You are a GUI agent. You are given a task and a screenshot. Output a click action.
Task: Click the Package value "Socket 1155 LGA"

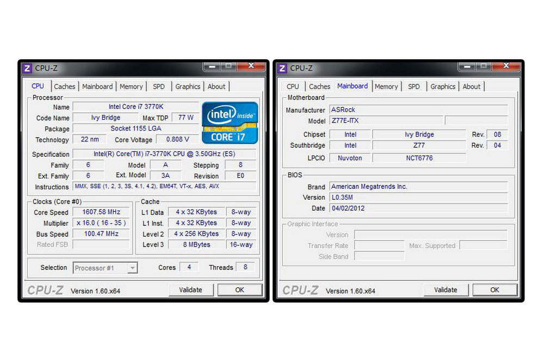pos(135,128)
